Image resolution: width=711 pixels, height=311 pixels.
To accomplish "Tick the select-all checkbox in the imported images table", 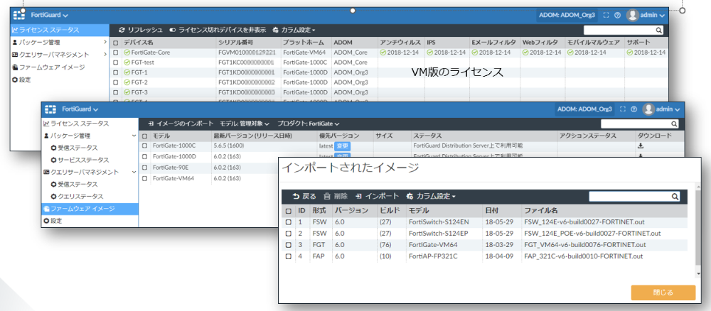I will (x=289, y=211).
